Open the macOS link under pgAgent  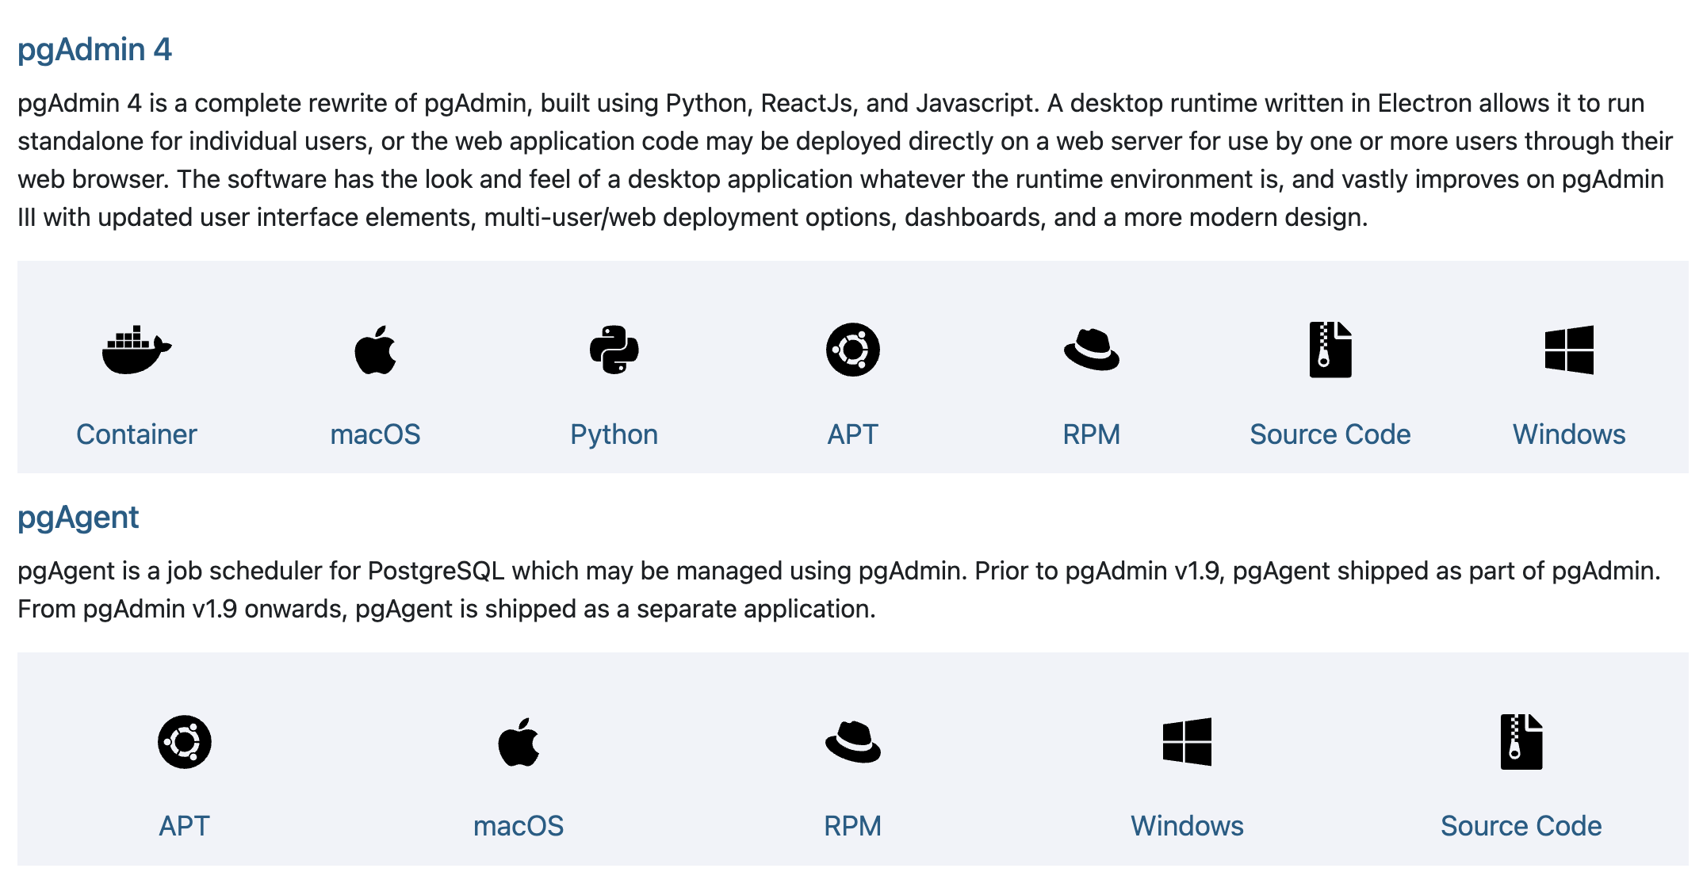[519, 825]
